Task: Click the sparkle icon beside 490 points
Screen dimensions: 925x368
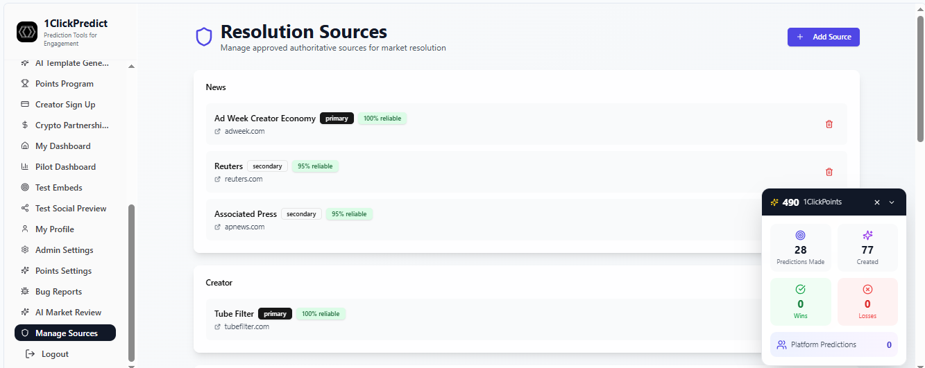Action: (774, 202)
